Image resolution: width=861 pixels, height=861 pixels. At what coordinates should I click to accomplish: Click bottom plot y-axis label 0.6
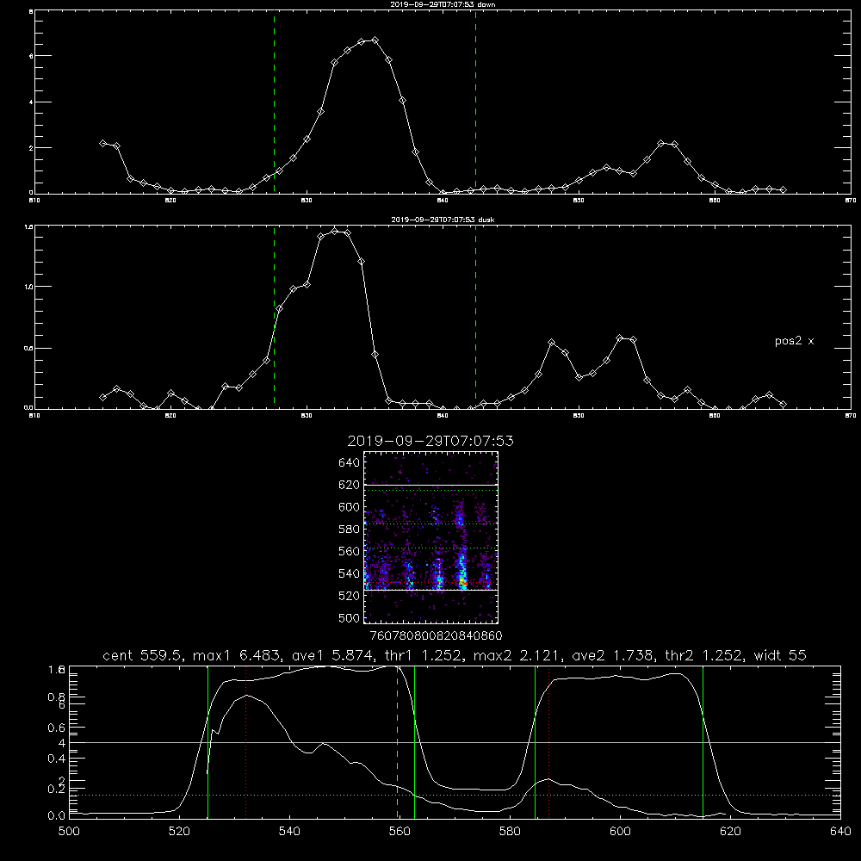pyautogui.click(x=57, y=728)
